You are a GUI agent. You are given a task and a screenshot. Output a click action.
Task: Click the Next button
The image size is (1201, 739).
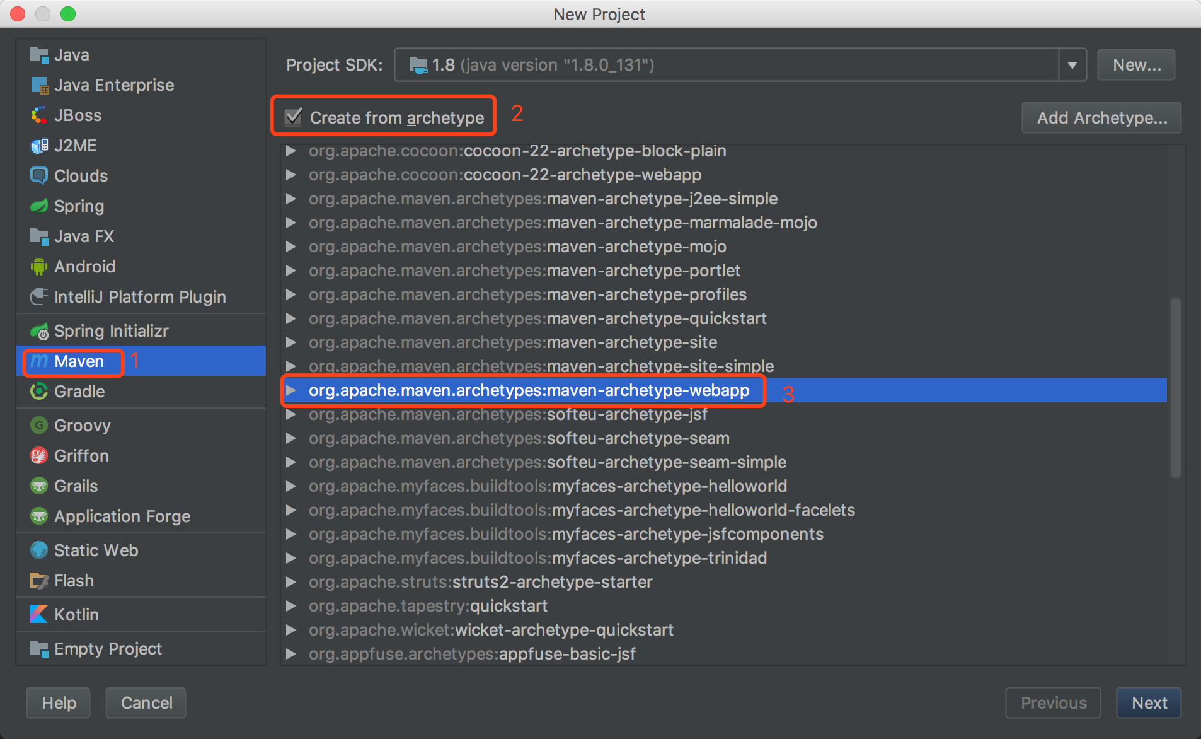coord(1149,702)
